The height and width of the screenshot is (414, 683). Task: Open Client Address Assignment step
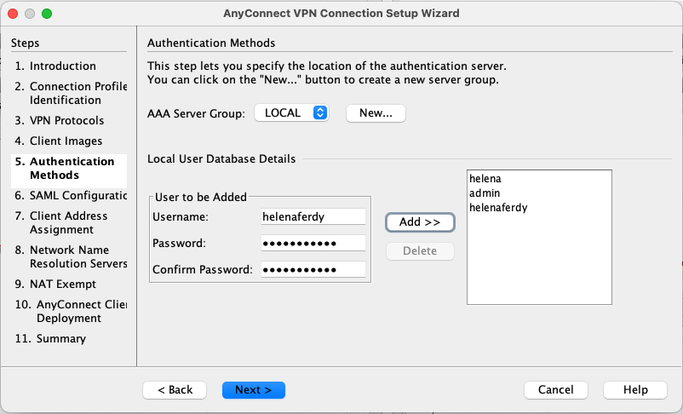[x=68, y=222]
